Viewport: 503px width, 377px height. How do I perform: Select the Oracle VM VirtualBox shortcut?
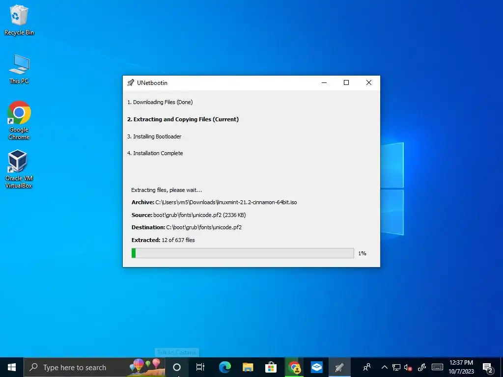coord(19,169)
